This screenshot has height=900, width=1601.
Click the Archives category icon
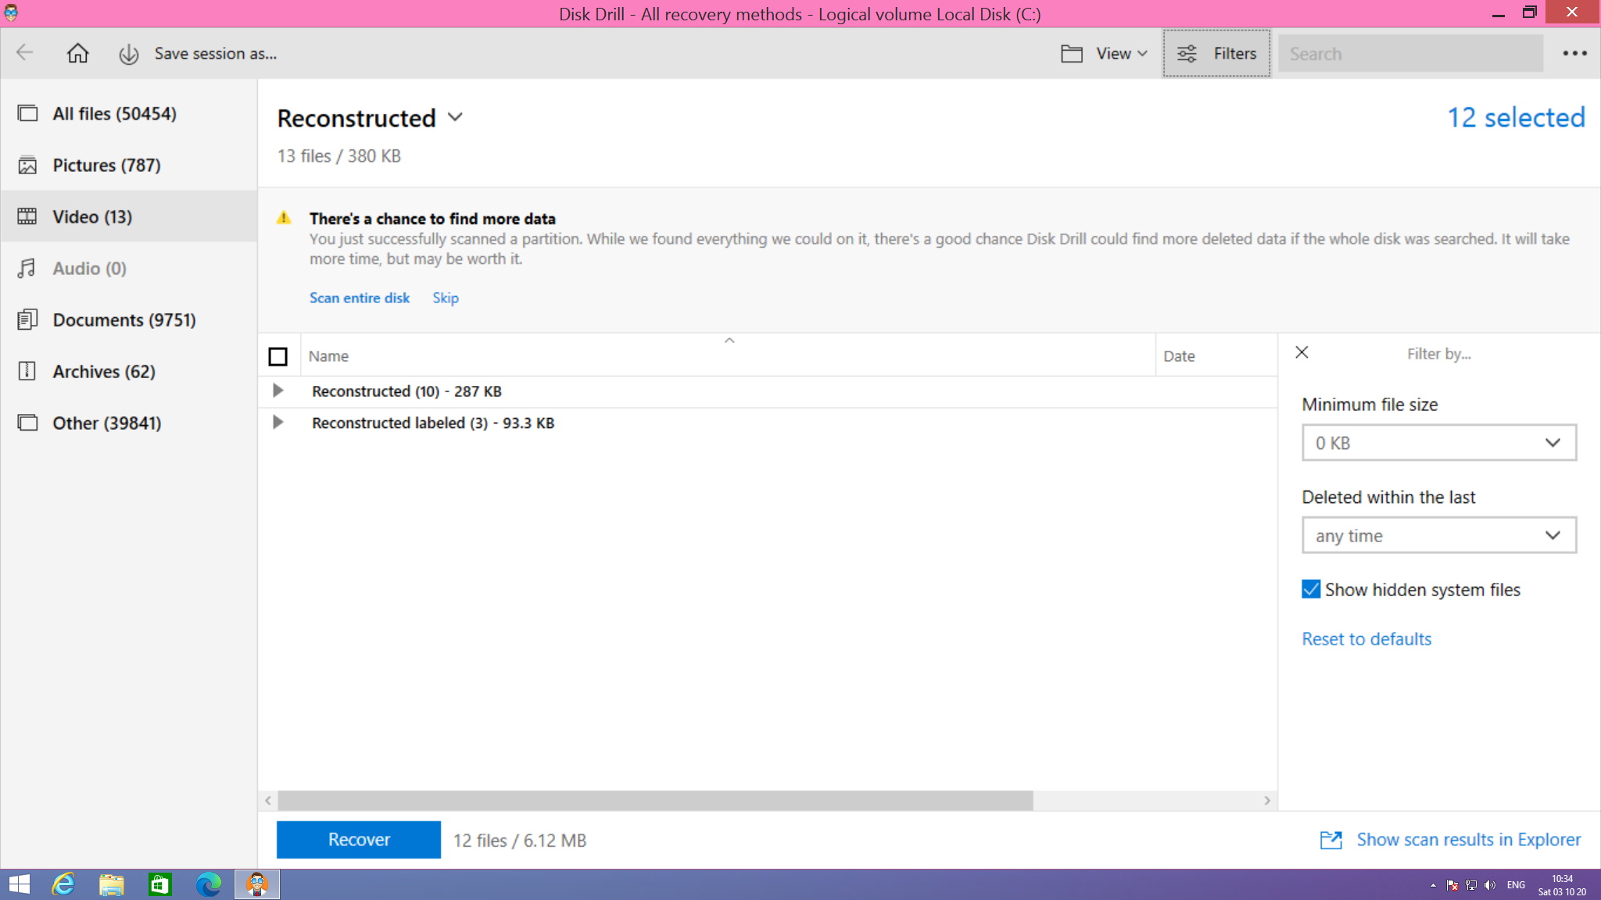(27, 371)
